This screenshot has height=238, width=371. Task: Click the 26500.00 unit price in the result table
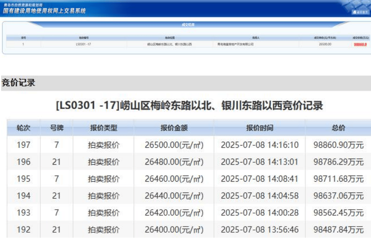tap(325, 44)
